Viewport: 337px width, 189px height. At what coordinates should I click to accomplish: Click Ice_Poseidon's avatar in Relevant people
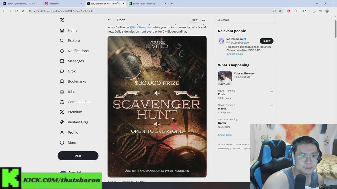[x=221, y=41]
